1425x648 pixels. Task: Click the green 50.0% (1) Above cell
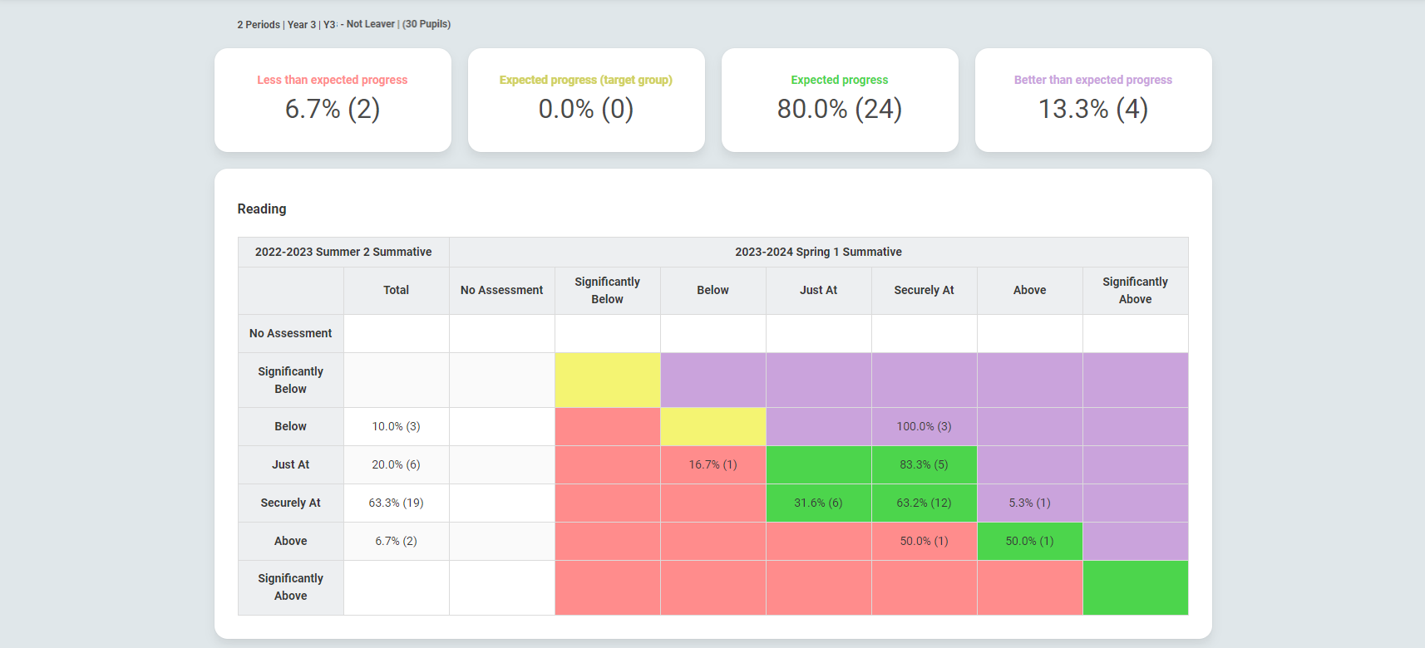[1029, 541]
